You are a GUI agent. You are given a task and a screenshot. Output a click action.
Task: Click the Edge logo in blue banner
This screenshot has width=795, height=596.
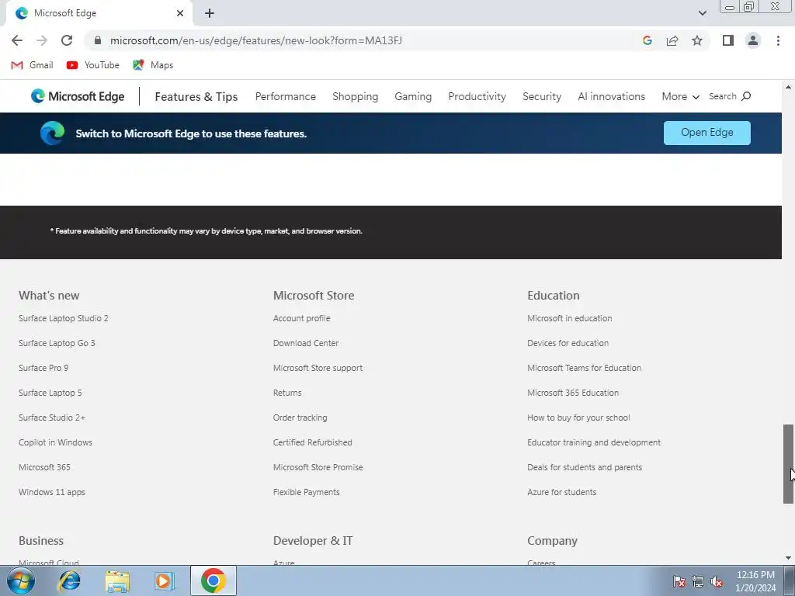coord(52,133)
